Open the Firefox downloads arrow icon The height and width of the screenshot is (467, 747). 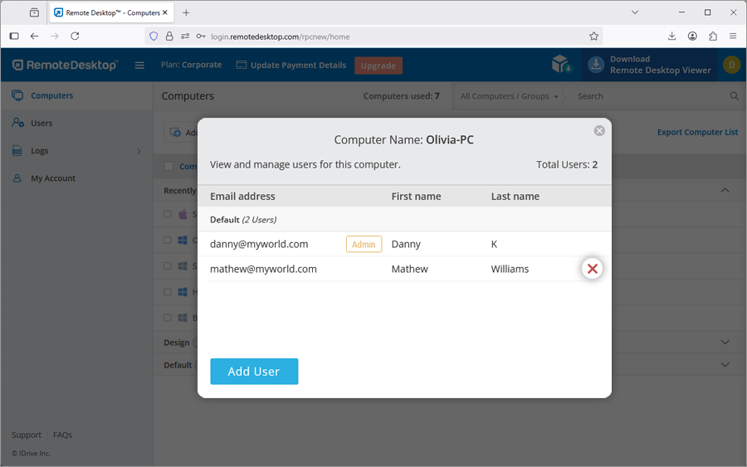(x=671, y=36)
